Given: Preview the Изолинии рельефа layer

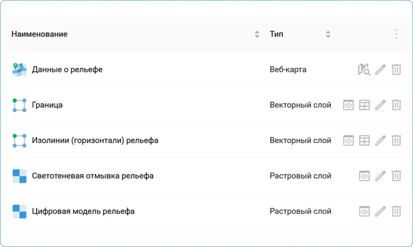Looking at the screenshot, I should [348, 140].
